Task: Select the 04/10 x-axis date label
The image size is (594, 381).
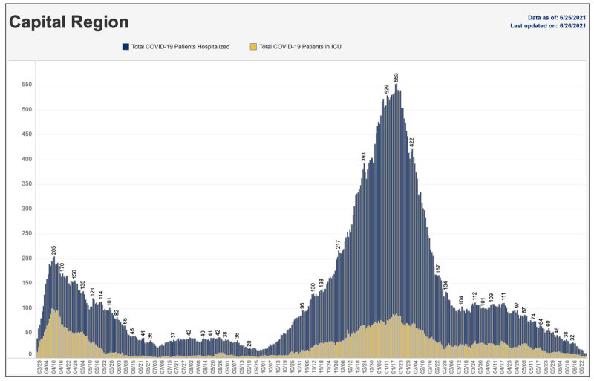Action: [x=53, y=368]
